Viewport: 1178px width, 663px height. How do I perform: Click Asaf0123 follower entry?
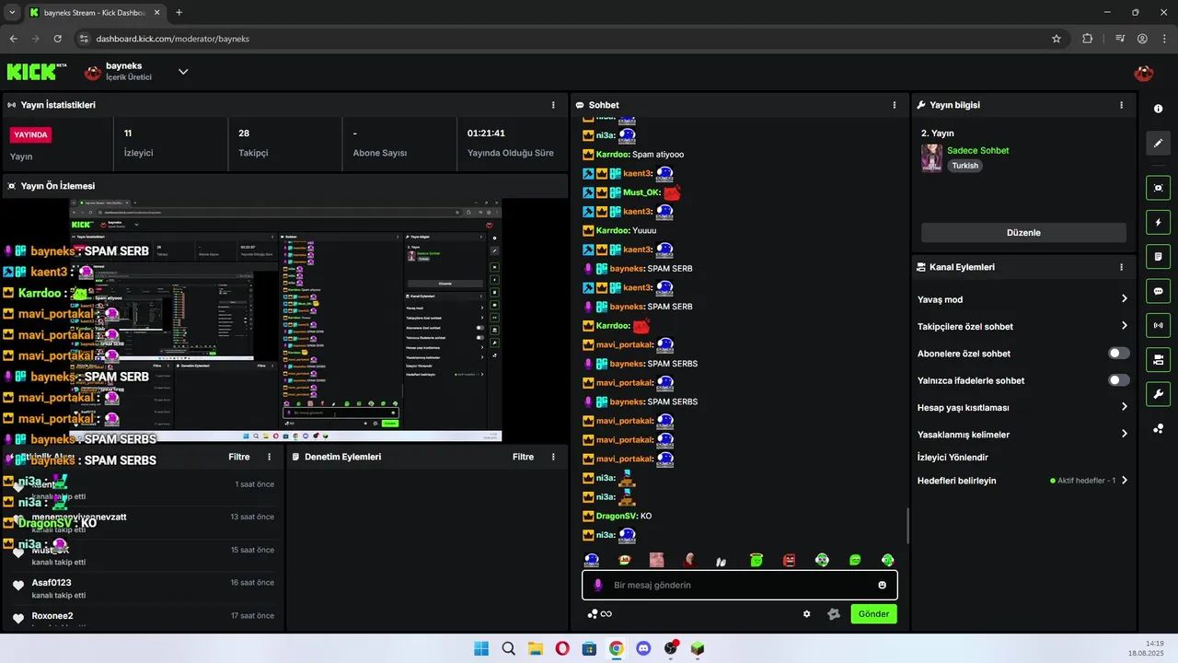coord(143,588)
